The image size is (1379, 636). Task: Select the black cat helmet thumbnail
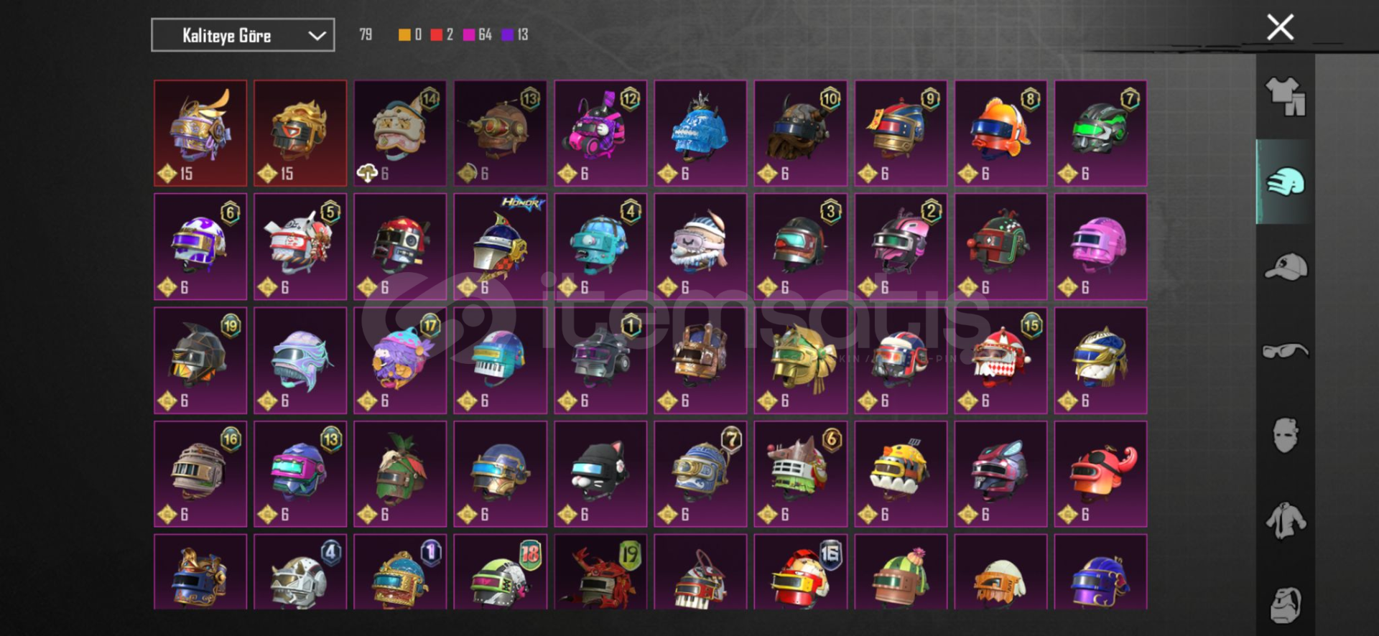(x=600, y=474)
